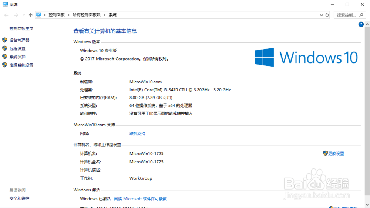Open the 联机支持 website link
The width and height of the screenshot is (370, 208).
pyautogui.click(x=137, y=134)
